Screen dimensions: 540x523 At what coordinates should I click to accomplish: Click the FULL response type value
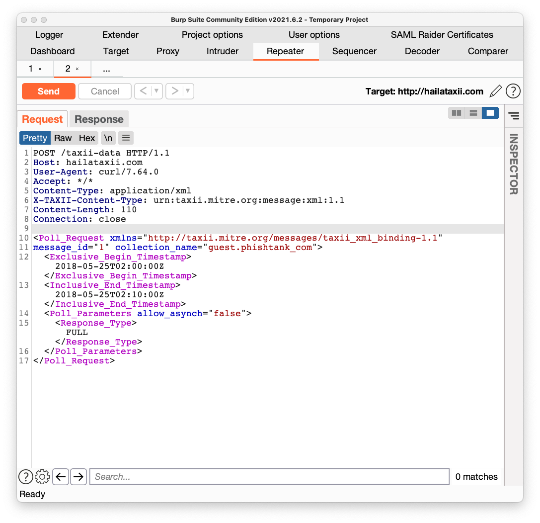point(77,333)
